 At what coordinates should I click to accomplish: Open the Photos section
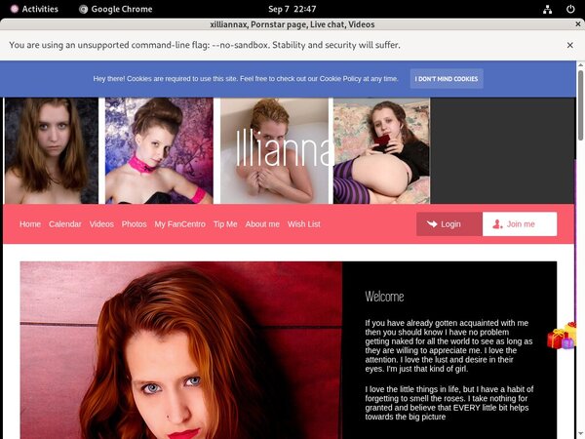coord(134,224)
